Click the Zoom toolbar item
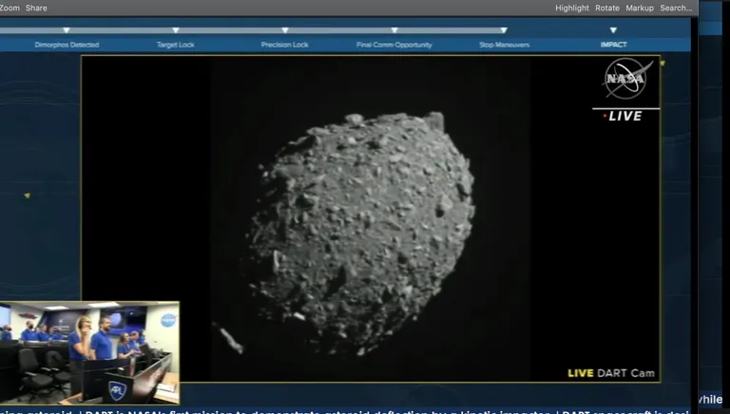The image size is (730, 414). click(10, 8)
